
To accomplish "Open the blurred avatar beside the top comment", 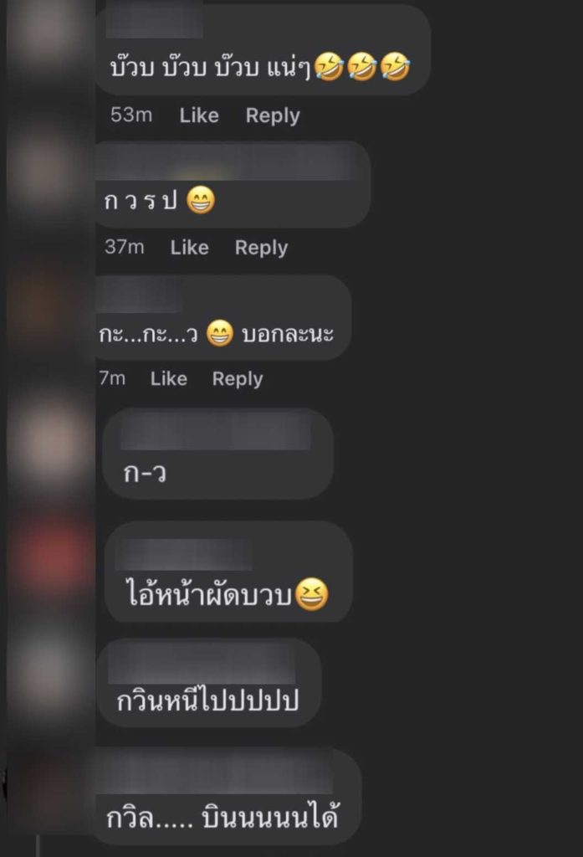I will (49, 33).
